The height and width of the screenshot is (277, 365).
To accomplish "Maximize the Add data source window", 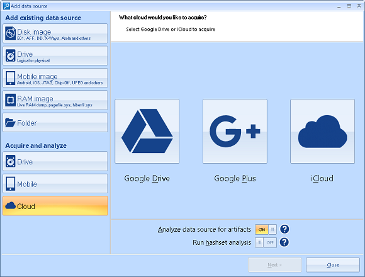I will [349, 6].
